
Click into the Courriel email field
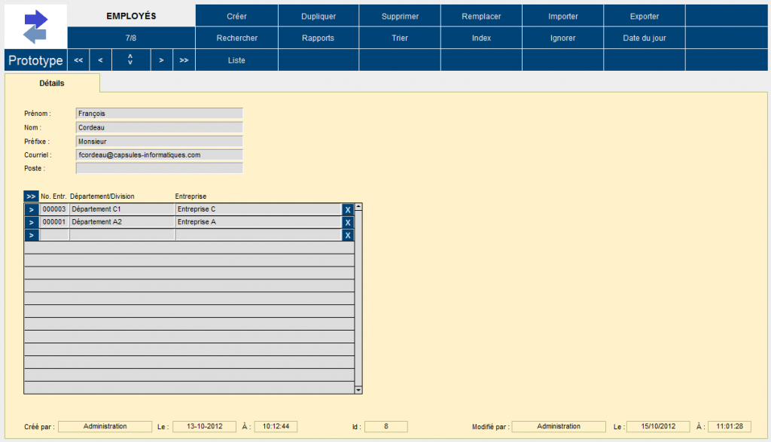point(160,154)
